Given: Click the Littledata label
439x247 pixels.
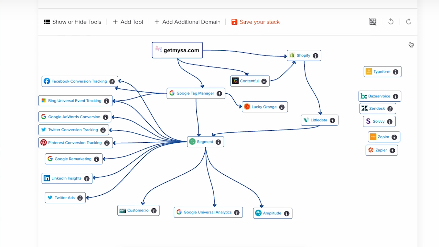Looking at the screenshot, I should tap(319, 120).
